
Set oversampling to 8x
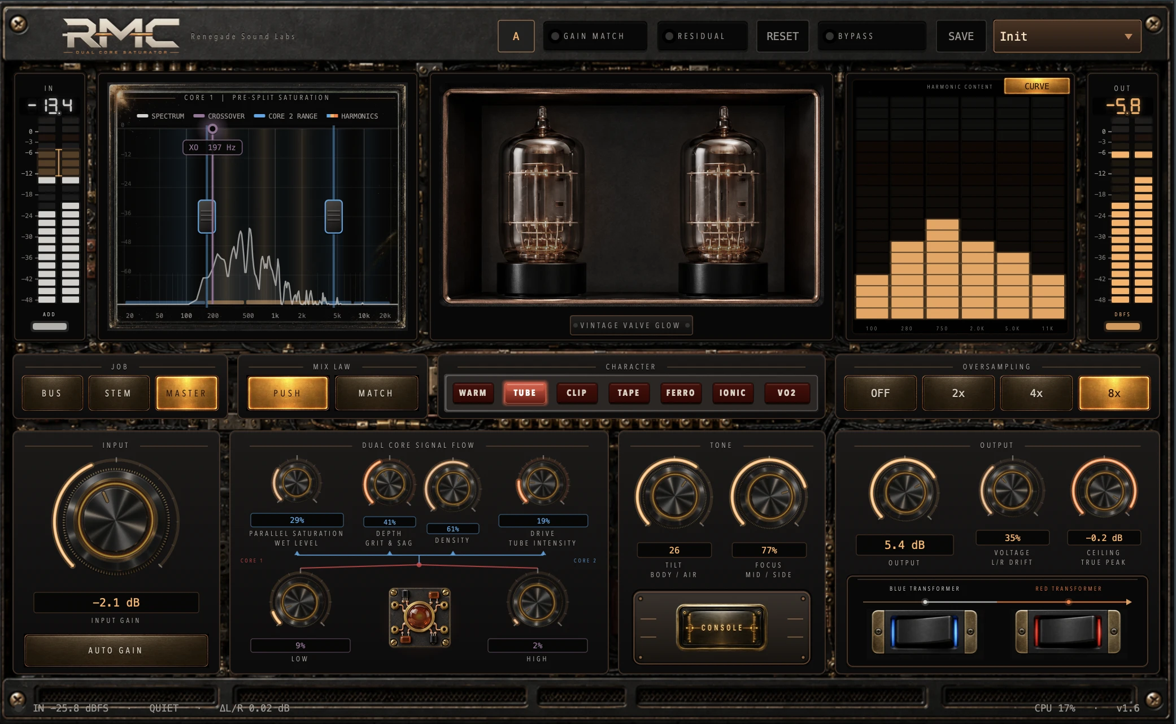coord(1114,393)
